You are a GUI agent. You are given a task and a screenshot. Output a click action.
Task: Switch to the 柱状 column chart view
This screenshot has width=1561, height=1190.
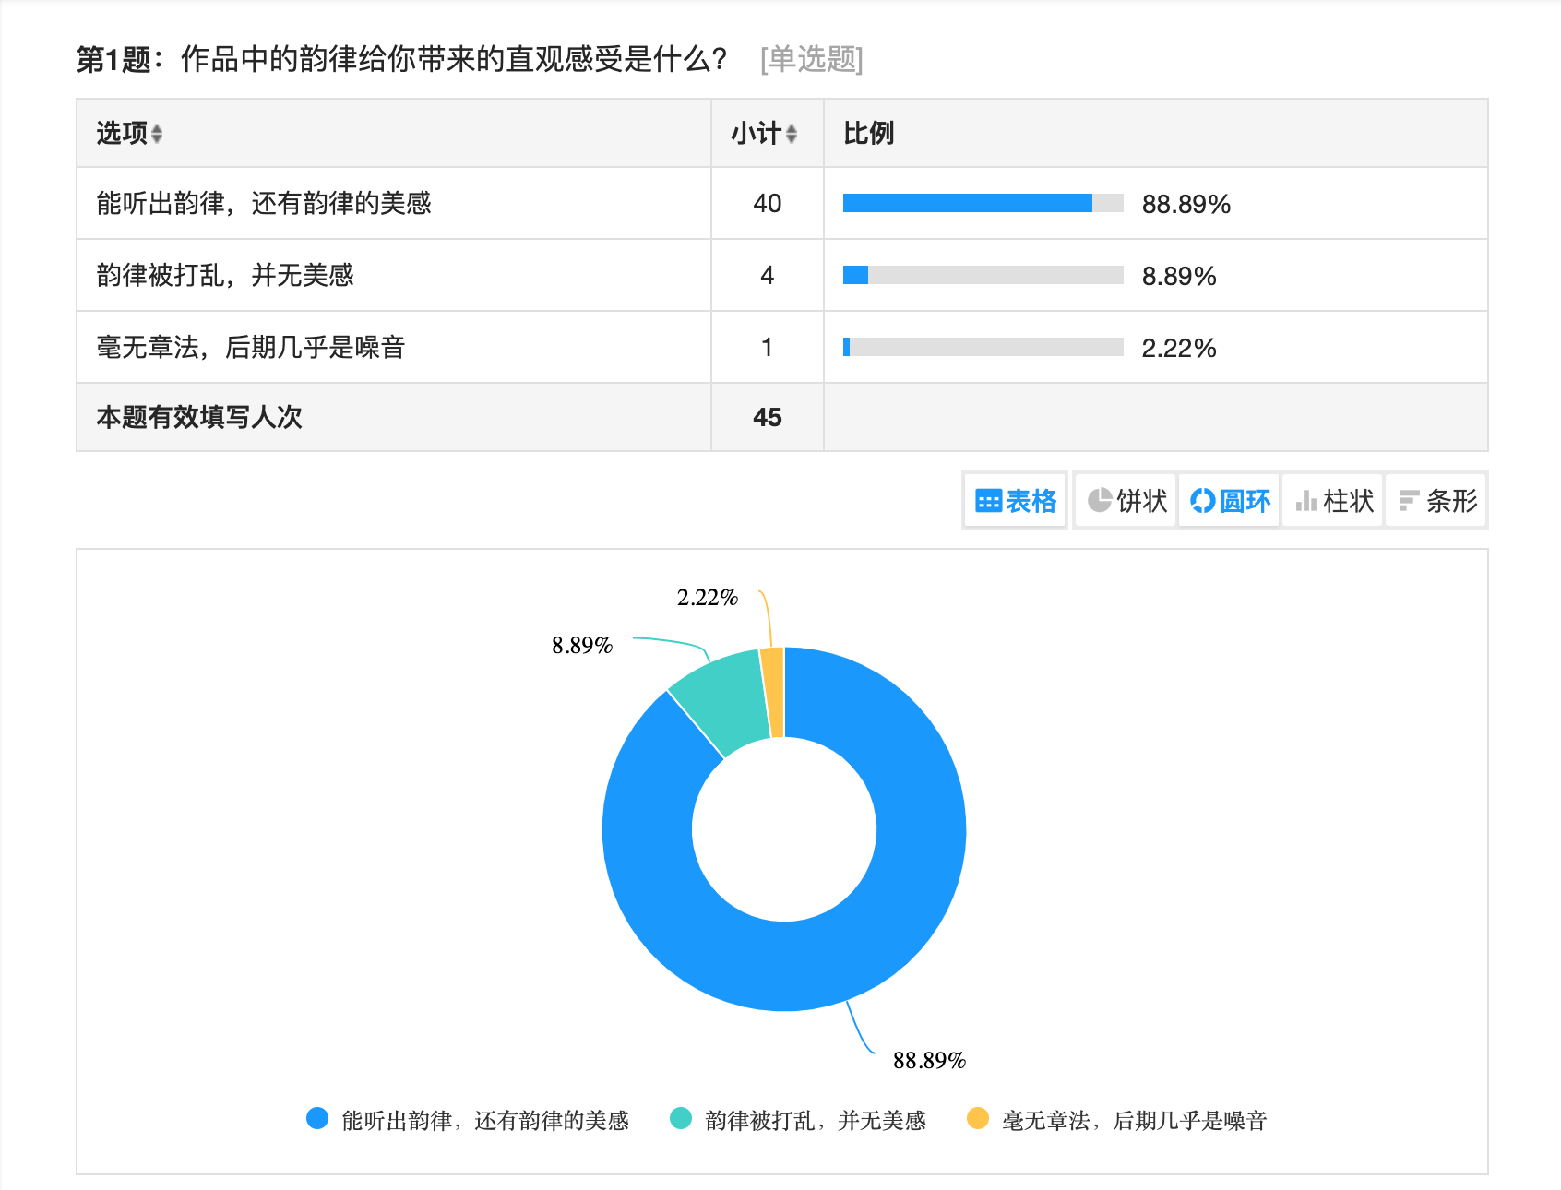coord(1333,501)
